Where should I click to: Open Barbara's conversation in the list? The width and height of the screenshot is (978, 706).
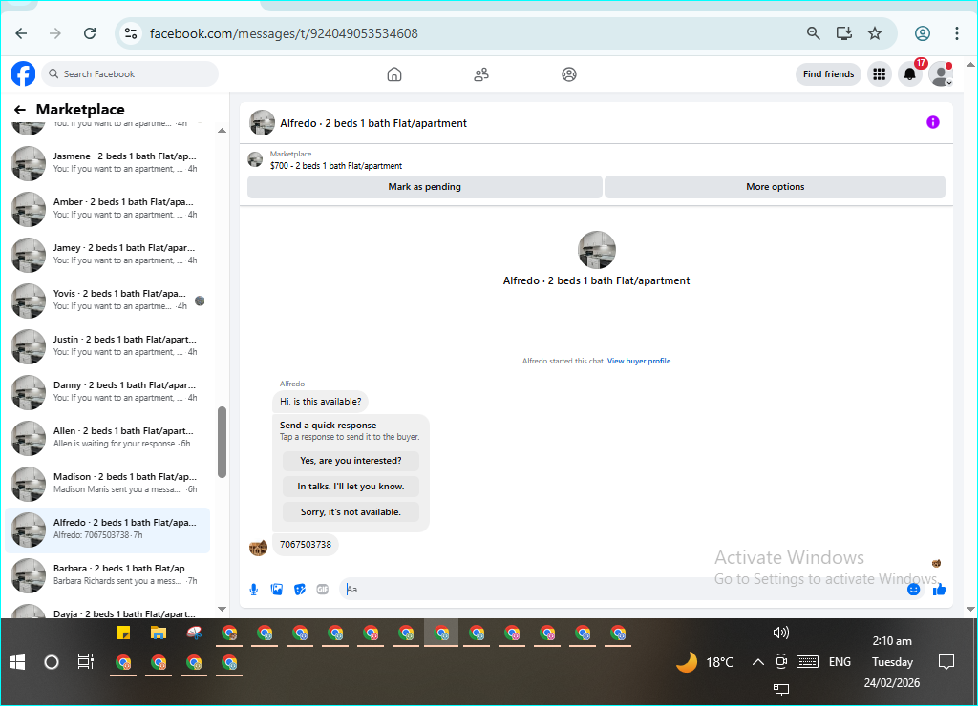(x=107, y=574)
